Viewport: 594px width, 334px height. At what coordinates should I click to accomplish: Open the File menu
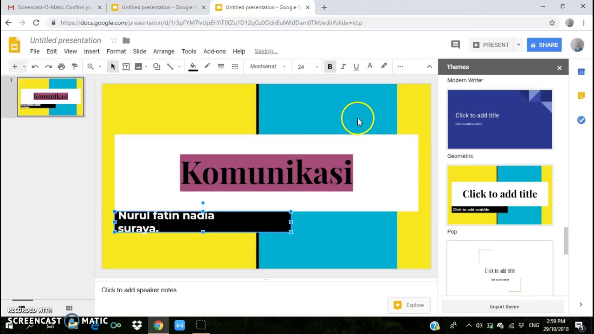35,51
